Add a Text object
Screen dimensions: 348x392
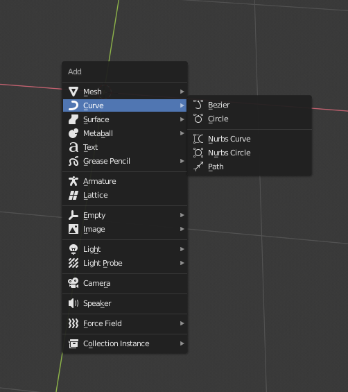pos(125,147)
